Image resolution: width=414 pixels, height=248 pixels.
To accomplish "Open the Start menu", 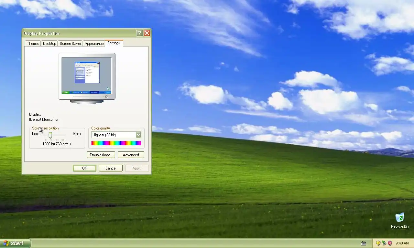I will pos(16,243).
